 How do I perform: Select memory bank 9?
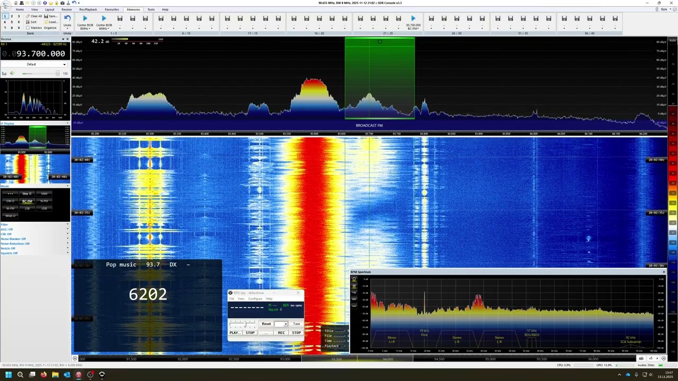(19, 28)
